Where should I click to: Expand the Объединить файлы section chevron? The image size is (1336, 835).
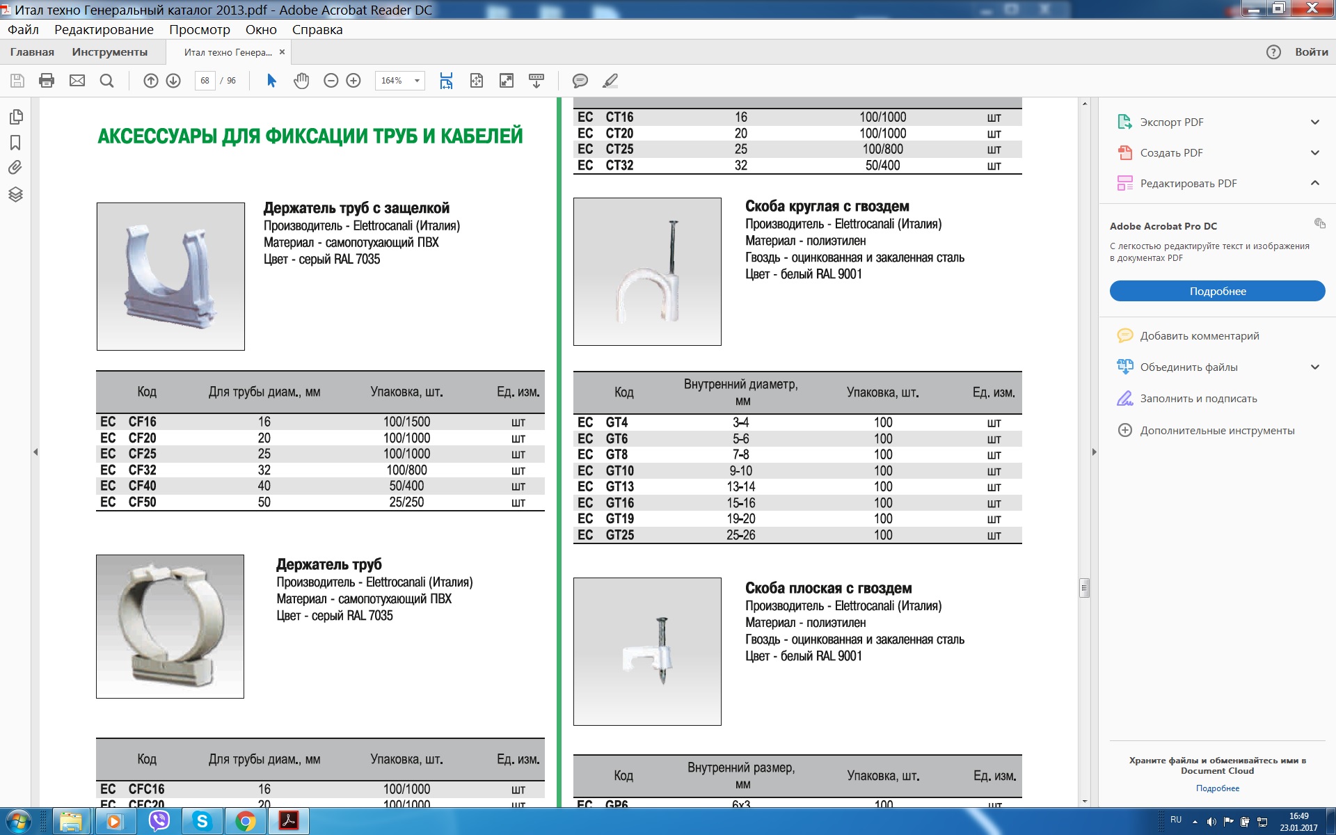tap(1315, 367)
